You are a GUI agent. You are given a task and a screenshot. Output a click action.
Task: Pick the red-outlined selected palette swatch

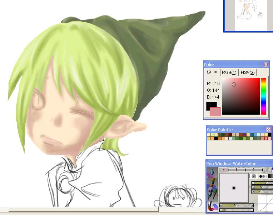(x=266, y=139)
